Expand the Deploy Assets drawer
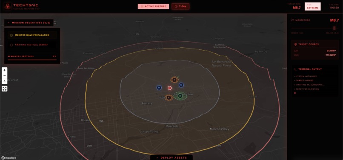Viewport: 343px width, 160px height. (x=171, y=157)
